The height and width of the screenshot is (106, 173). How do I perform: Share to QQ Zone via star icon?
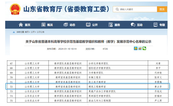(135, 48)
